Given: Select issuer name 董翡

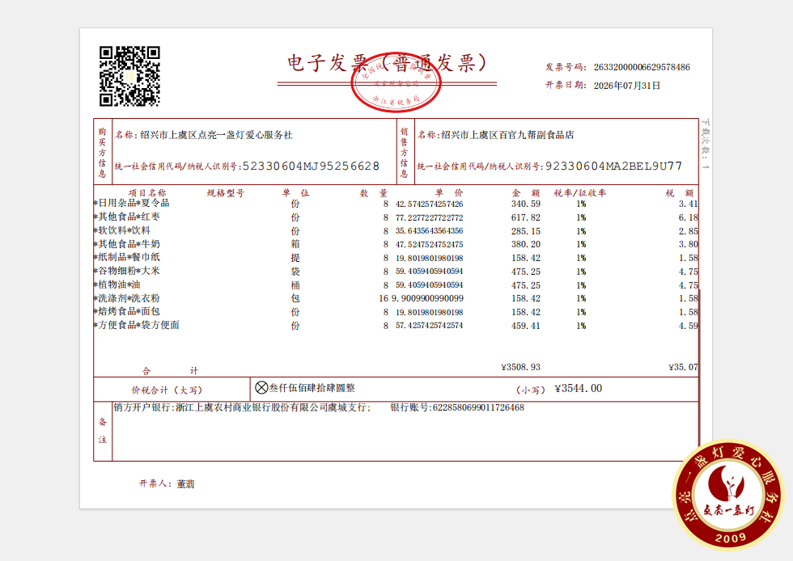Looking at the screenshot, I should (185, 483).
